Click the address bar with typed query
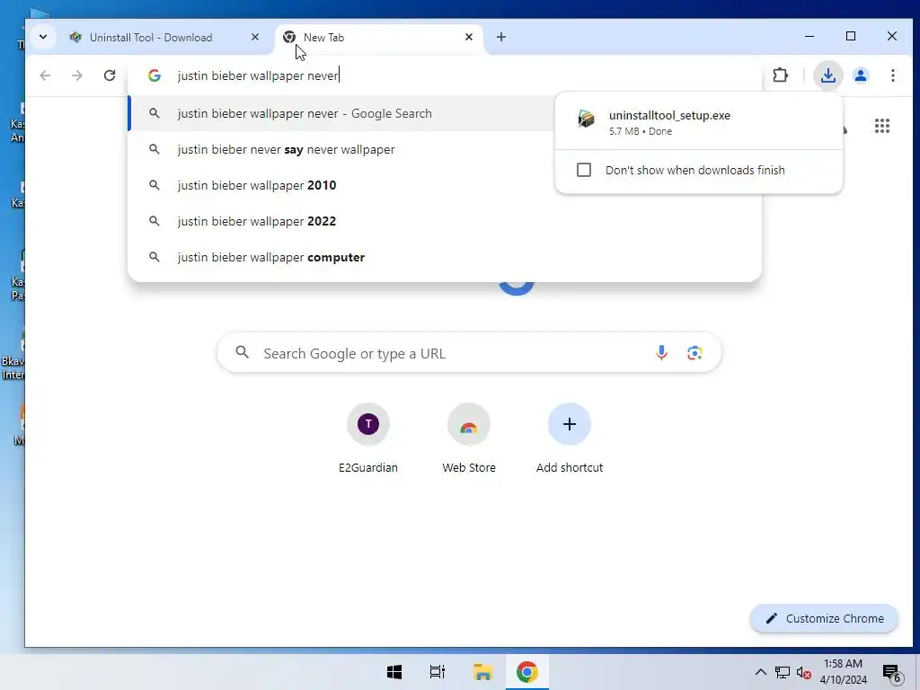The height and width of the screenshot is (690, 920). tap(444, 75)
